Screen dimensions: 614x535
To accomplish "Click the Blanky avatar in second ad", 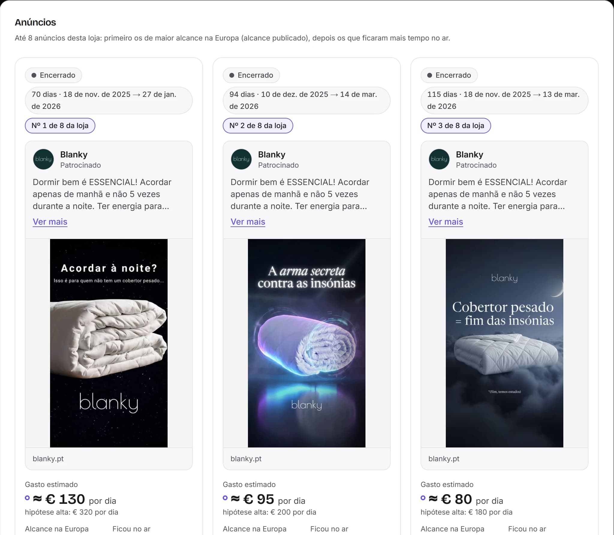I will tap(241, 159).
